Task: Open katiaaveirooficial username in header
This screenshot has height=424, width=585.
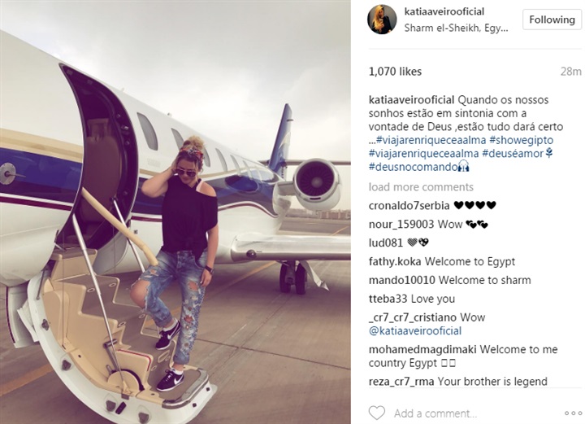Action: (444, 11)
